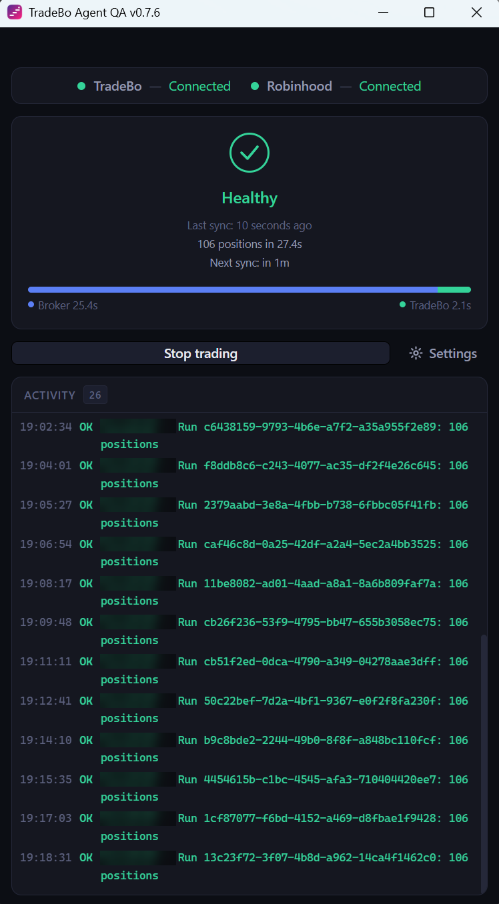Click the Robinhood broker label
This screenshot has height=904, width=499.
300,86
